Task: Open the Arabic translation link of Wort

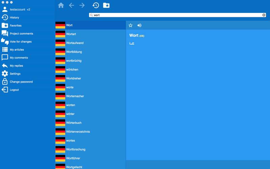Action: [132, 44]
